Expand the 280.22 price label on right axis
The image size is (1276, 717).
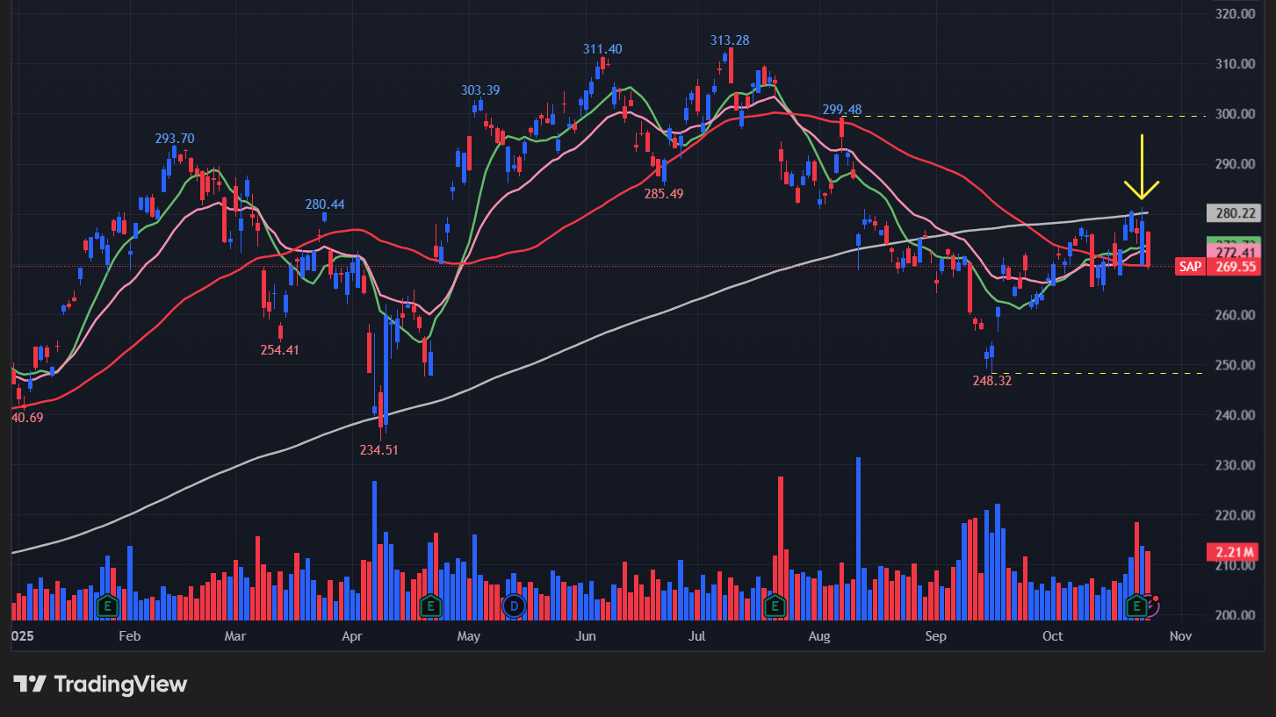click(x=1235, y=212)
